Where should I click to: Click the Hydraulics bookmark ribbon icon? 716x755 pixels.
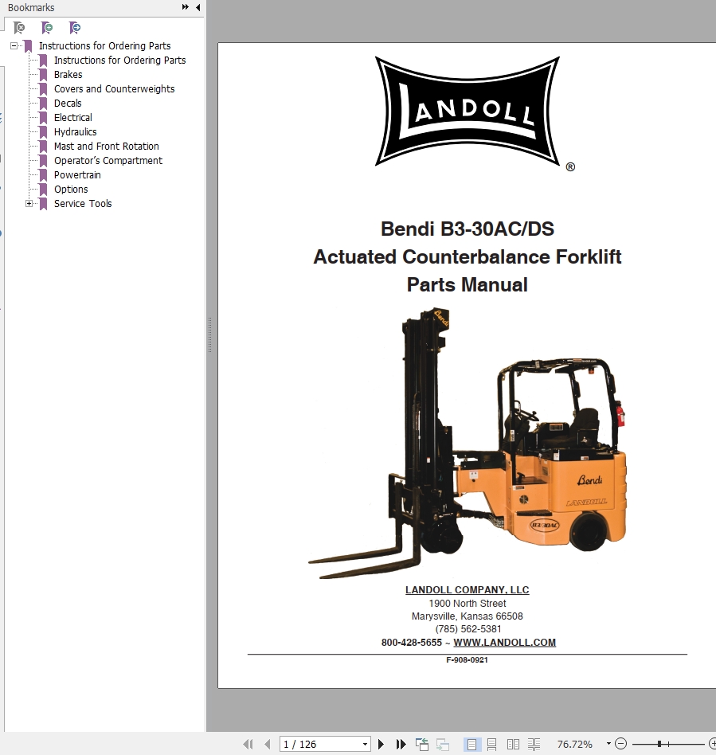43,132
